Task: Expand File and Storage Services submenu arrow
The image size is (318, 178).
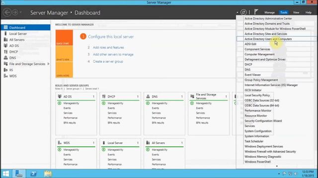Action: click(48, 64)
